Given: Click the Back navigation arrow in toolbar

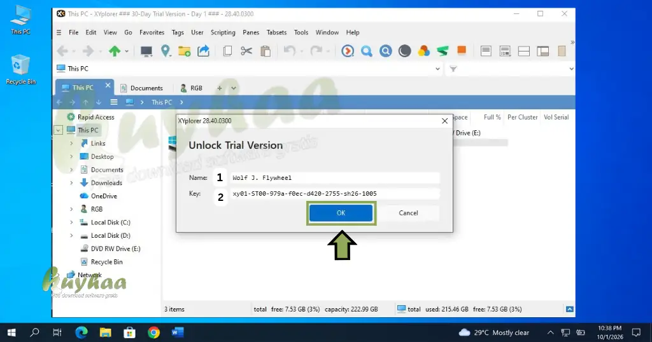Looking at the screenshot, I should 62,51.
